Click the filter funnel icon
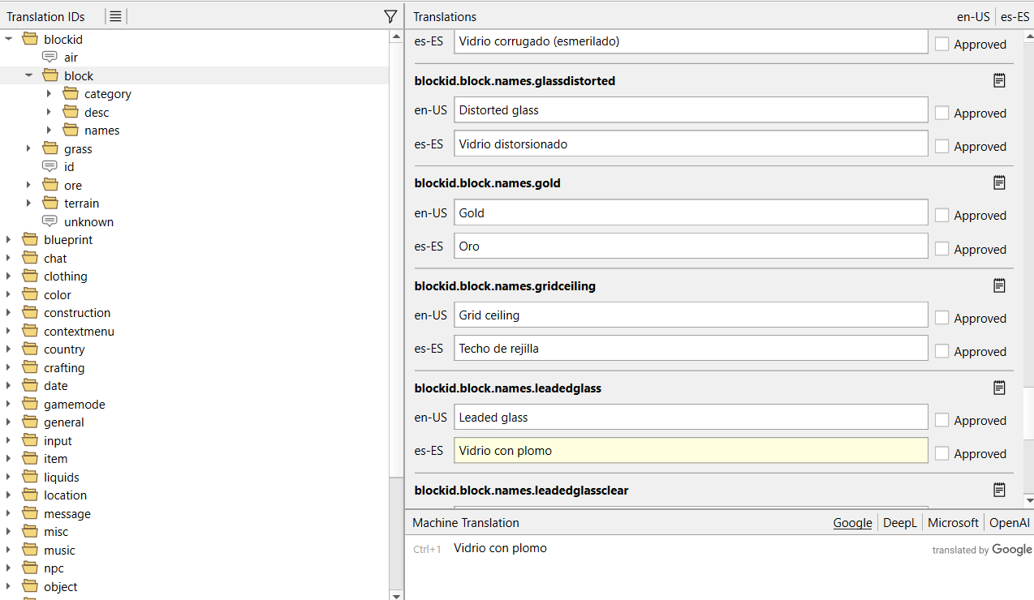 point(390,16)
